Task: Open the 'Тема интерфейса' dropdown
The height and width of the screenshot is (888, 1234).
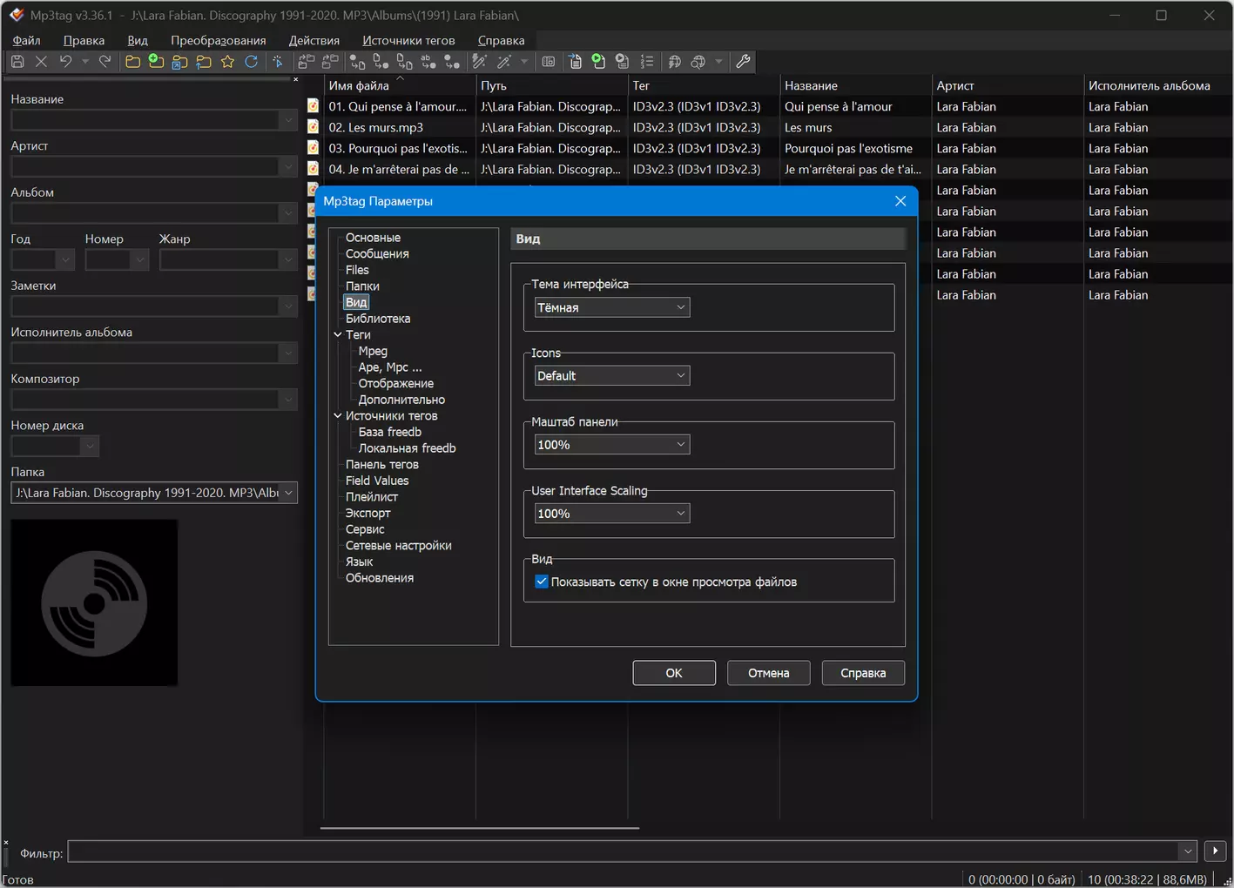Action: pyautogui.click(x=611, y=307)
